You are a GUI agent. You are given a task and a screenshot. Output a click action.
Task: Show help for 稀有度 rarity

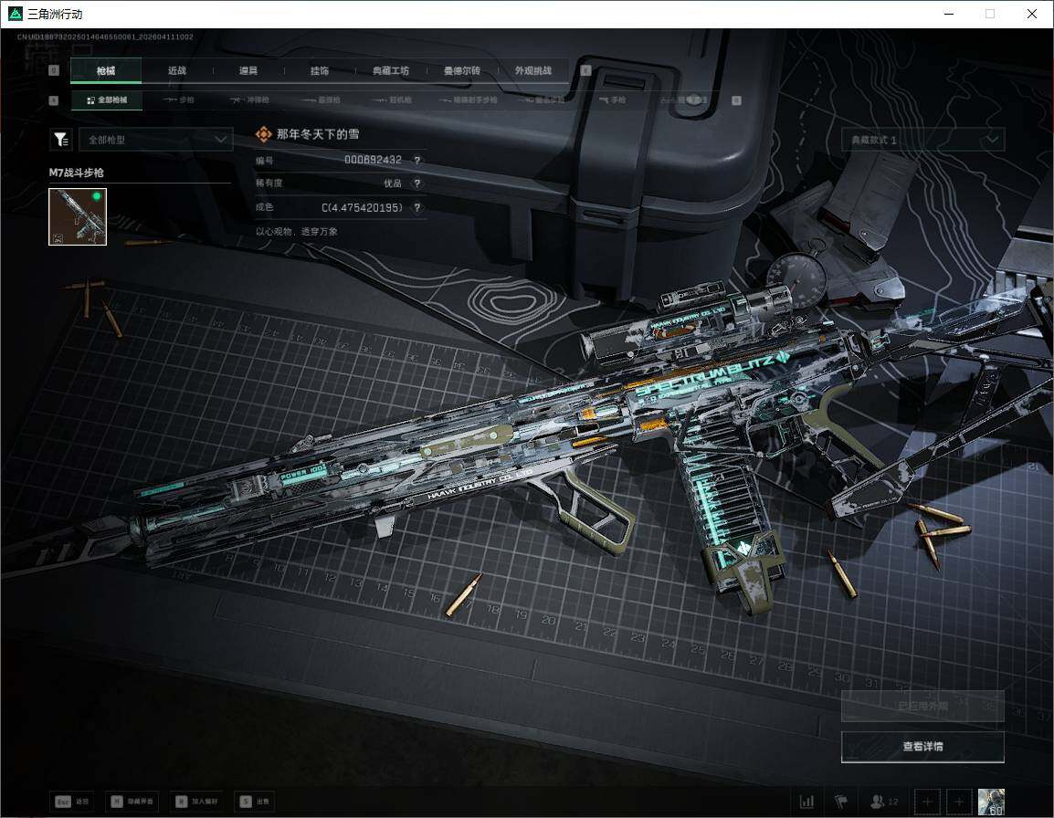pyautogui.click(x=417, y=184)
